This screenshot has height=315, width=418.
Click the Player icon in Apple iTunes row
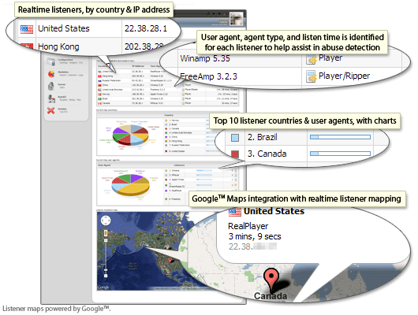pyautogui.click(x=184, y=94)
